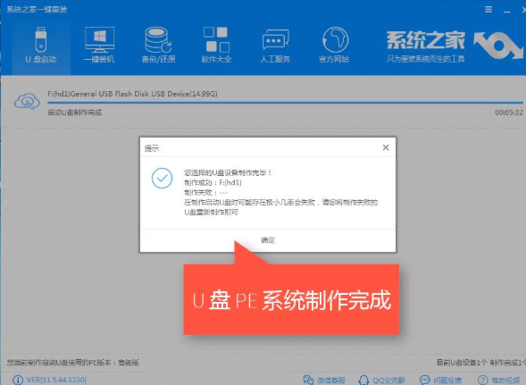Open 帮助视频 help video link

(499, 380)
